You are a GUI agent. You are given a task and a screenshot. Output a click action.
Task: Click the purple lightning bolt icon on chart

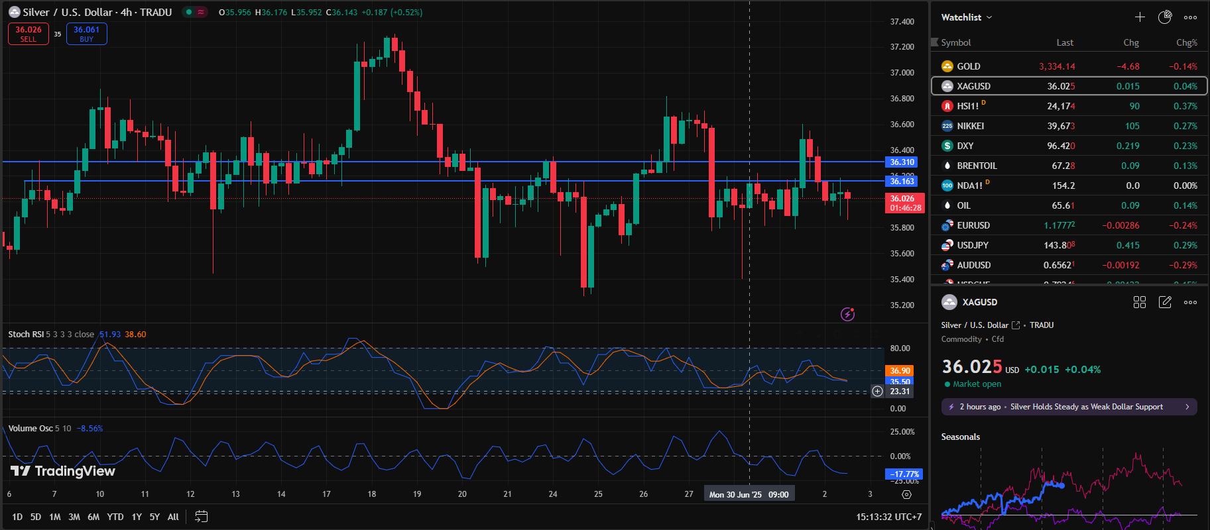(x=847, y=314)
